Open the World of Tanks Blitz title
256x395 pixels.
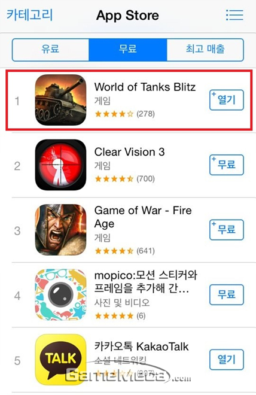click(145, 87)
